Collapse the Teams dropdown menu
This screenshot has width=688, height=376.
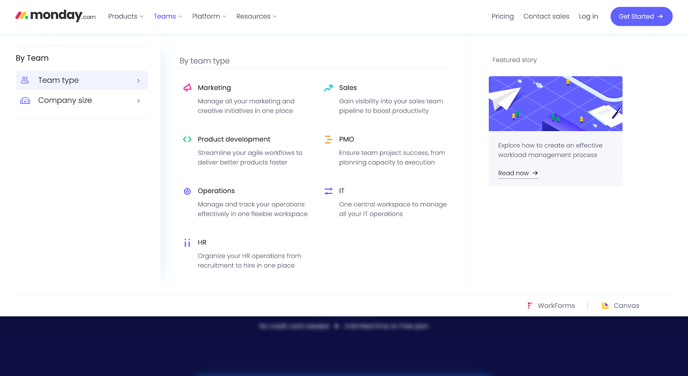[168, 16]
